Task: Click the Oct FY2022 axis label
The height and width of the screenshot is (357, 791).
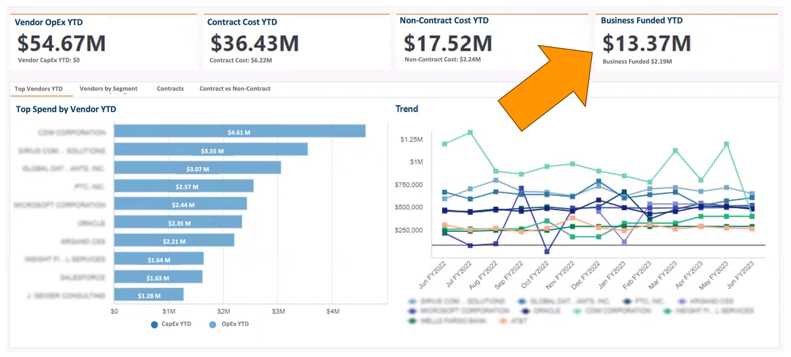Action: [535, 275]
